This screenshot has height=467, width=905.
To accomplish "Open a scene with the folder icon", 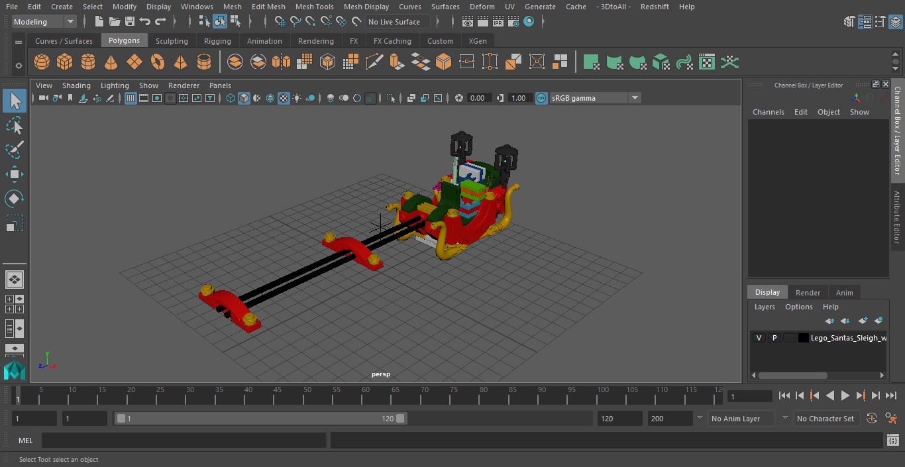I will 115,22.
